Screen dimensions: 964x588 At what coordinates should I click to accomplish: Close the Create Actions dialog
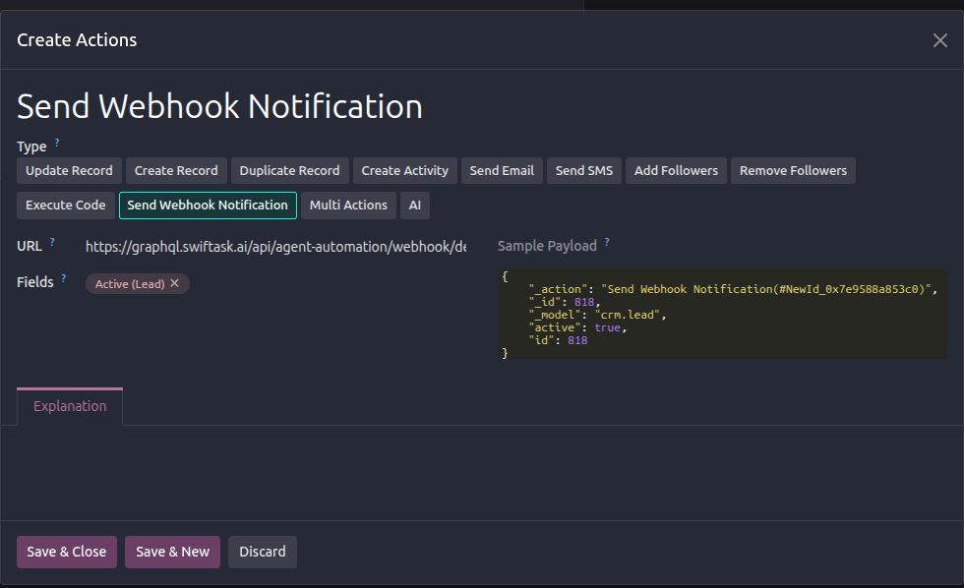point(939,40)
